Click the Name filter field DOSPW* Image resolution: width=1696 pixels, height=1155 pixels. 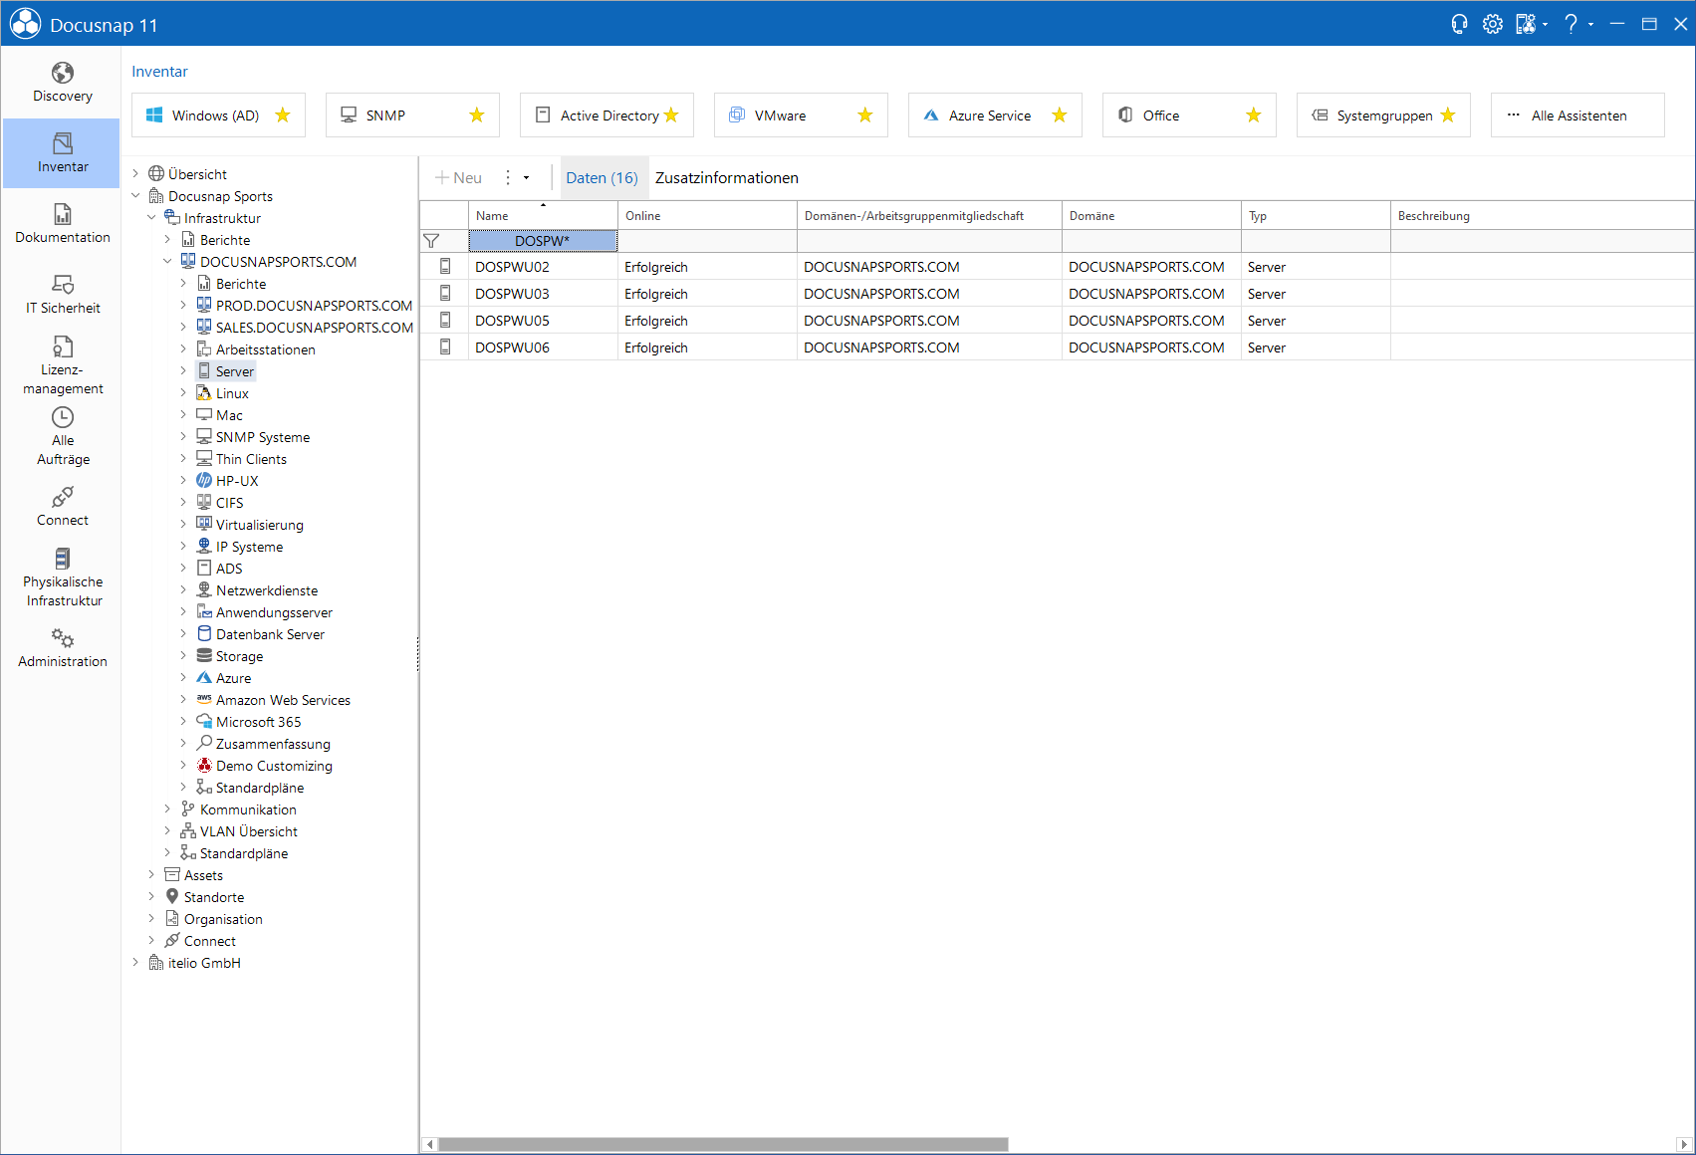pyautogui.click(x=543, y=241)
